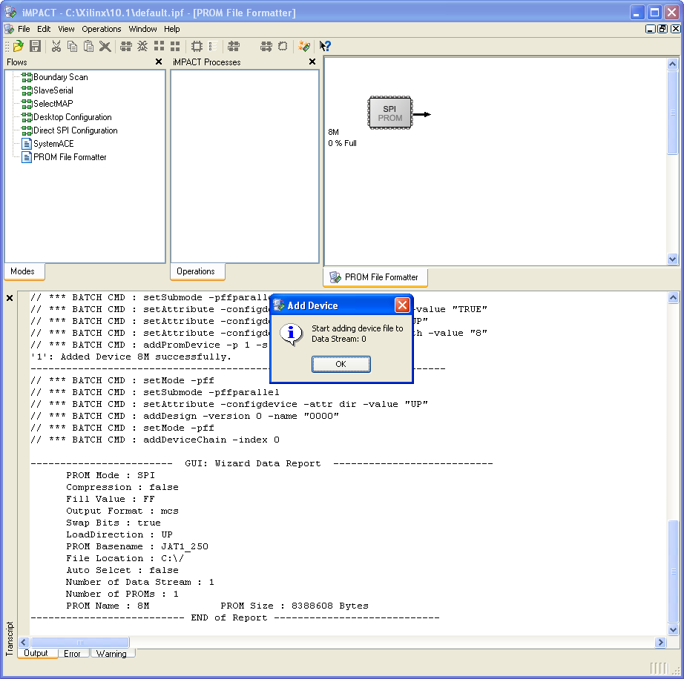The width and height of the screenshot is (684, 679).
Task: Click the list view toolbar icon
Action: 213,46
